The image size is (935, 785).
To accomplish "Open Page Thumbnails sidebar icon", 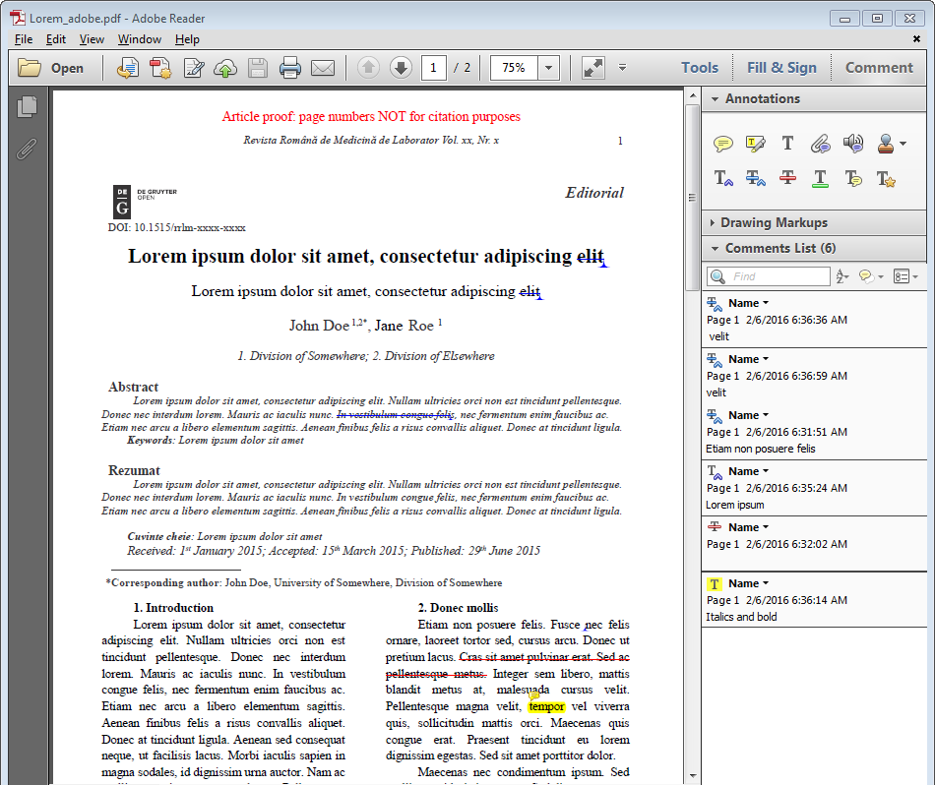I will pyautogui.click(x=27, y=106).
